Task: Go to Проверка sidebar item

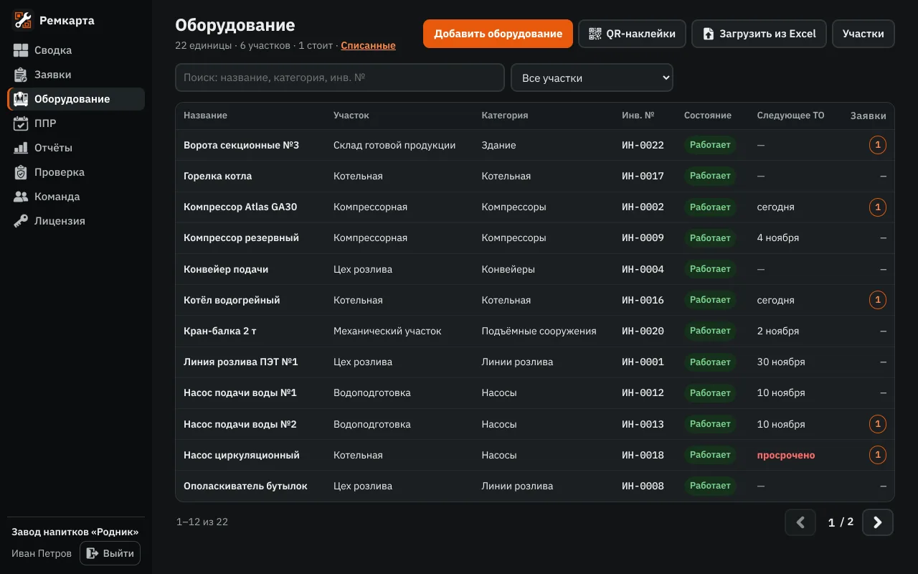Action: coord(76,172)
